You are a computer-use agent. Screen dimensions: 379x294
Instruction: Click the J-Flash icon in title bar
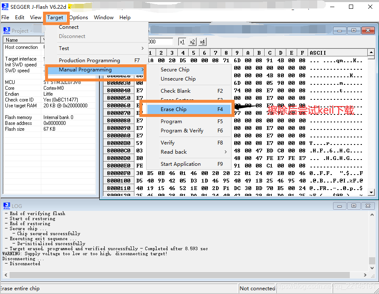point(5,7)
